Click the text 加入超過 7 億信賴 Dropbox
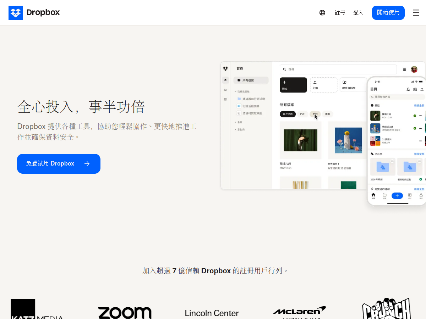 (187, 271)
